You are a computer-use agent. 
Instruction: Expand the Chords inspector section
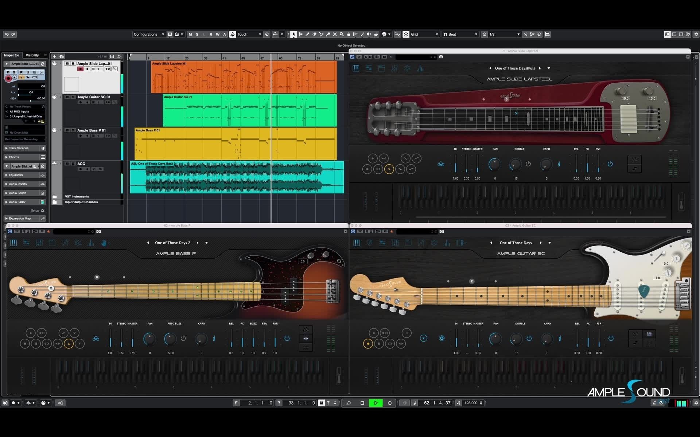click(x=25, y=157)
